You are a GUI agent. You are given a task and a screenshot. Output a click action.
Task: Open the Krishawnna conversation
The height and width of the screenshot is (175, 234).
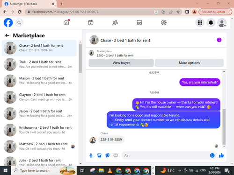(39, 130)
